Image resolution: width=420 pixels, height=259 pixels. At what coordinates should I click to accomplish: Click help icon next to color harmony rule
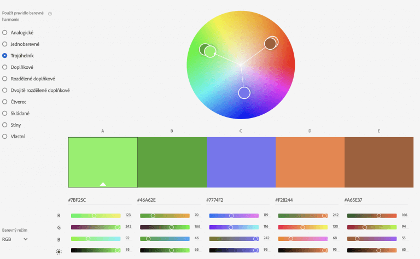[50, 13]
